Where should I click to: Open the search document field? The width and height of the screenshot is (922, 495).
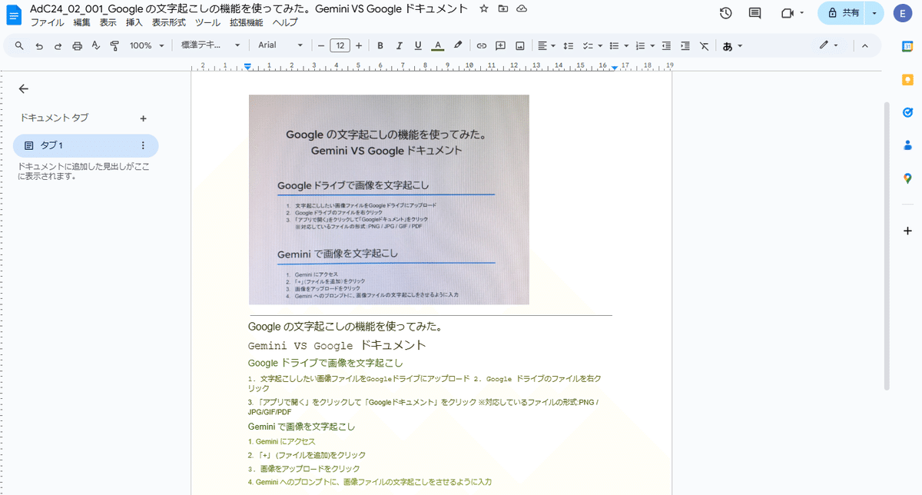(18, 45)
